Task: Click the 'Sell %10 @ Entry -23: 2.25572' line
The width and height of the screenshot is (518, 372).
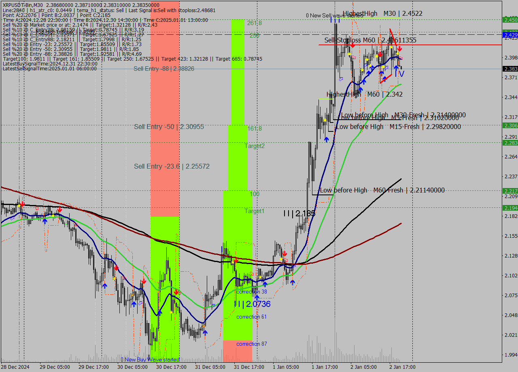Action: coord(72,44)
